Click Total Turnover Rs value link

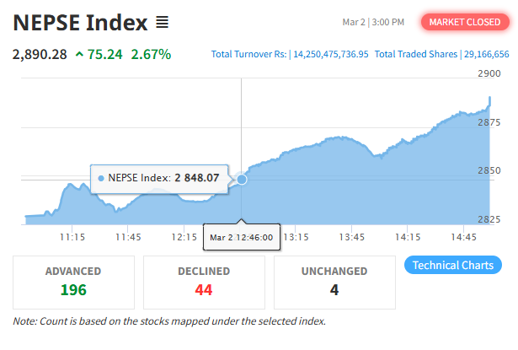coord(331,54)
